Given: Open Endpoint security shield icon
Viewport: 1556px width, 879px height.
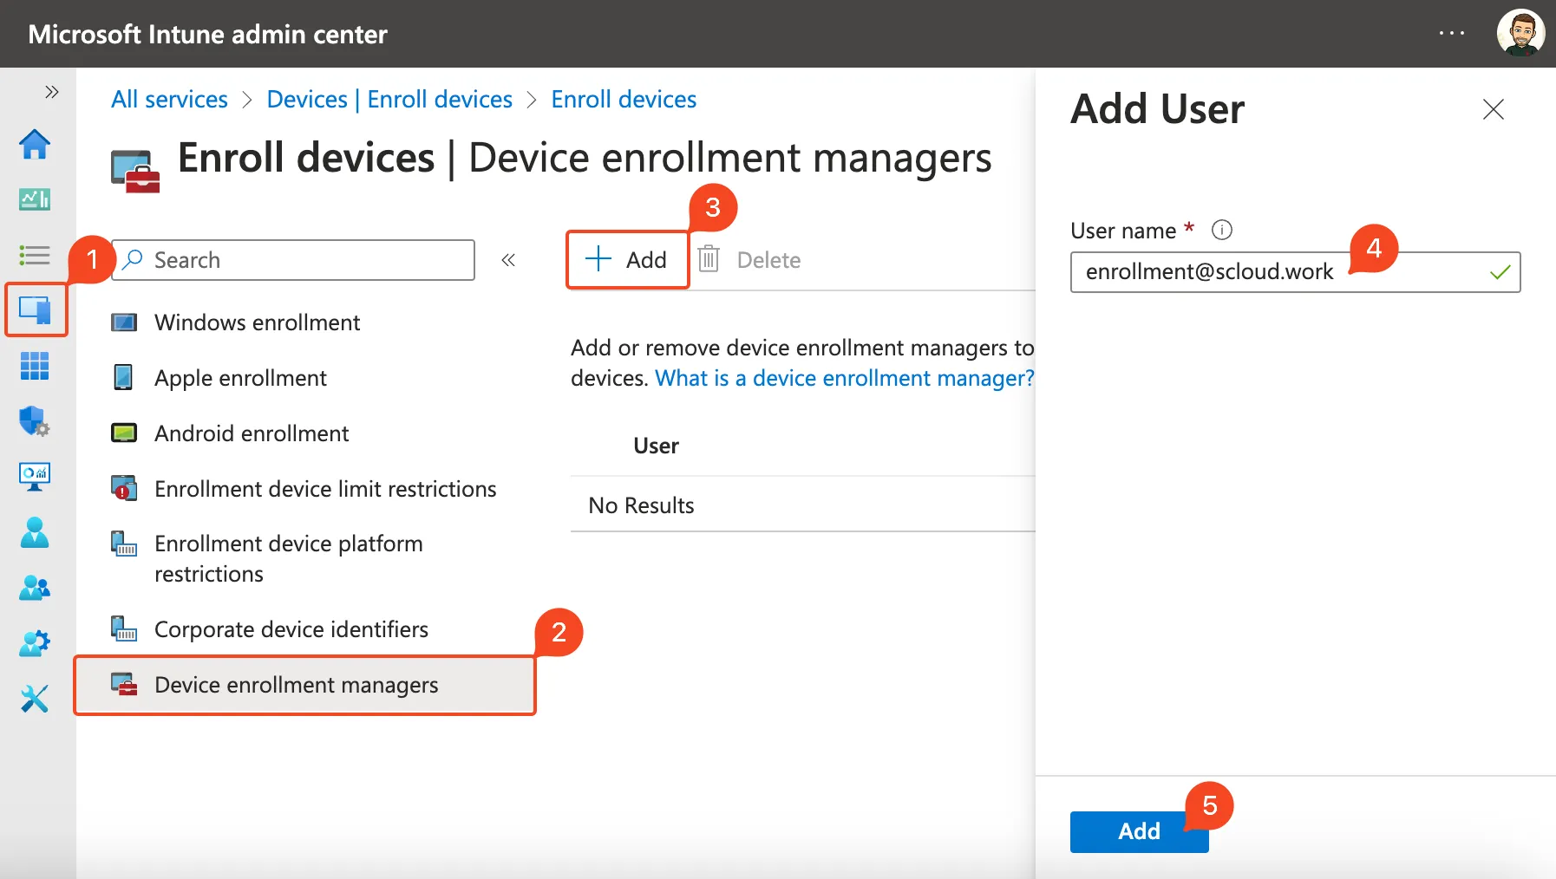Looking at the screenshot, I should click(x=35, y=421).
